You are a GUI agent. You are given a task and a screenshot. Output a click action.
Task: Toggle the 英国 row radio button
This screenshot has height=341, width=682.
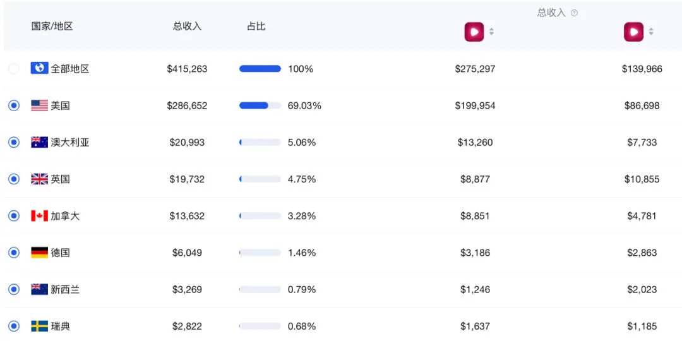[14, 179]
